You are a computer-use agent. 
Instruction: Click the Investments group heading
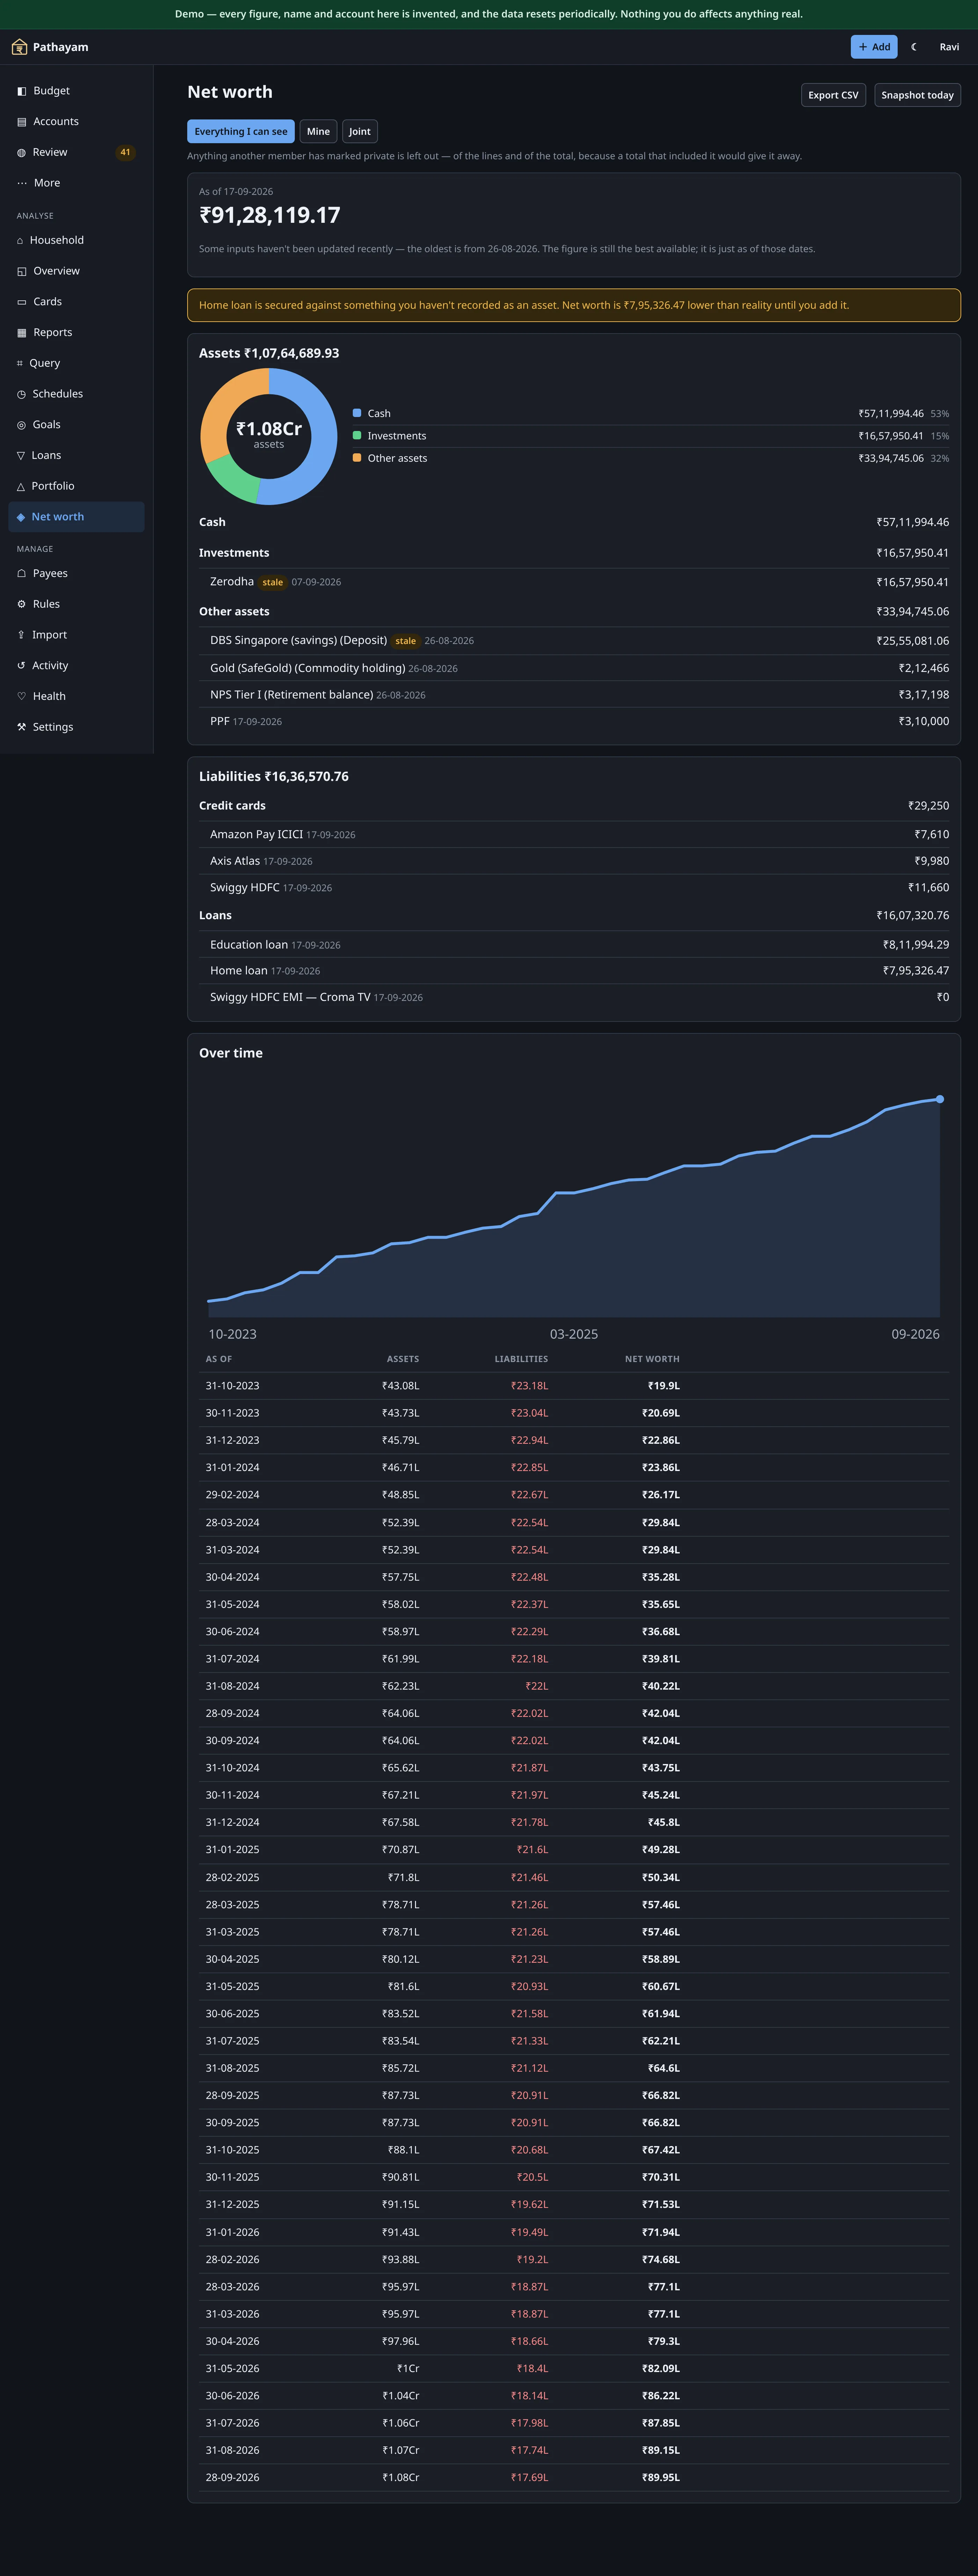pos(234,553)
